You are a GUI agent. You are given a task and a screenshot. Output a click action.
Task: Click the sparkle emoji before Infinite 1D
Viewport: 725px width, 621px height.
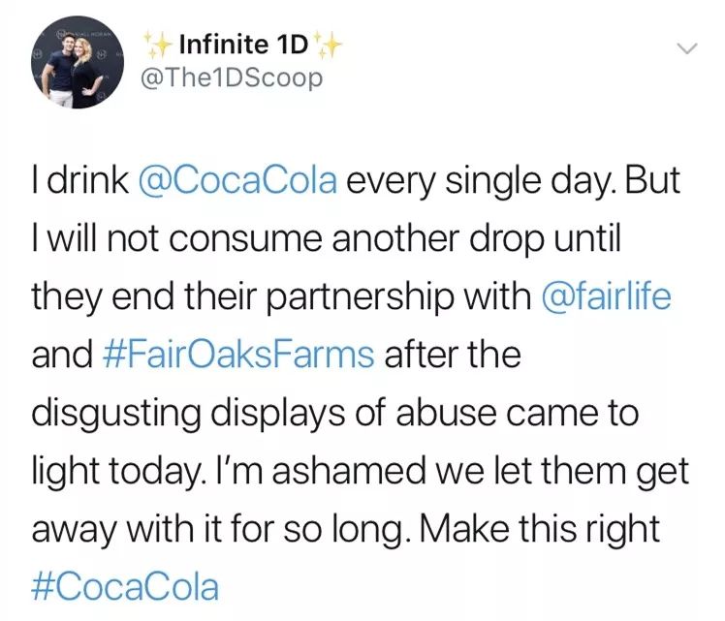click(x=158, y=45)
